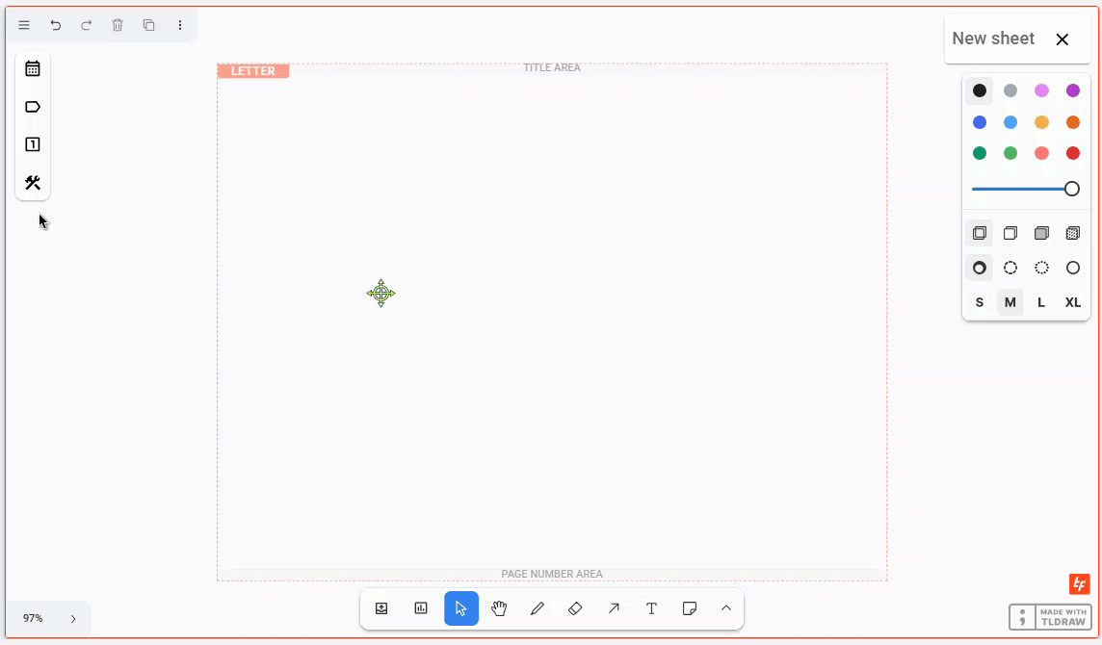The width and height of the screenshot is (1102, 645).
Task: Open the hamburger main menu
Action: point(24,25)
